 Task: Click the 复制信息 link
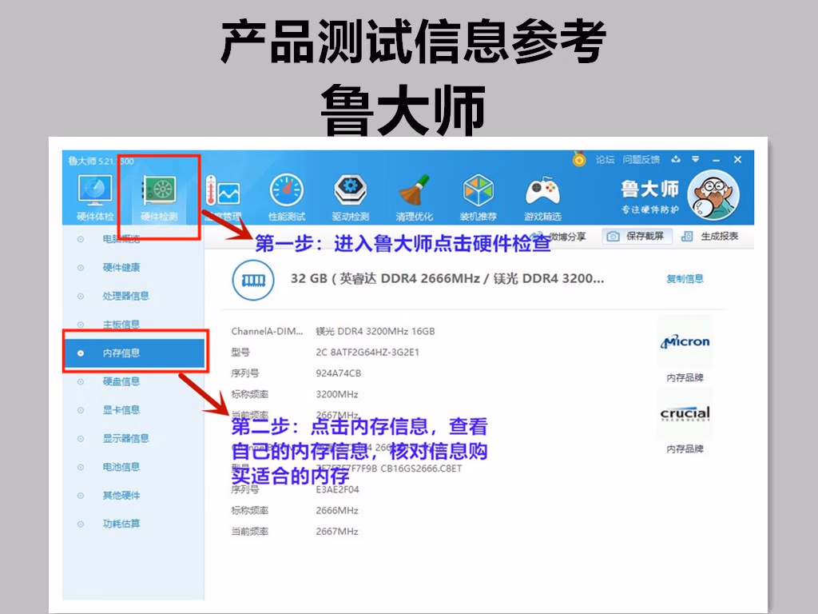tap(685, 279)
